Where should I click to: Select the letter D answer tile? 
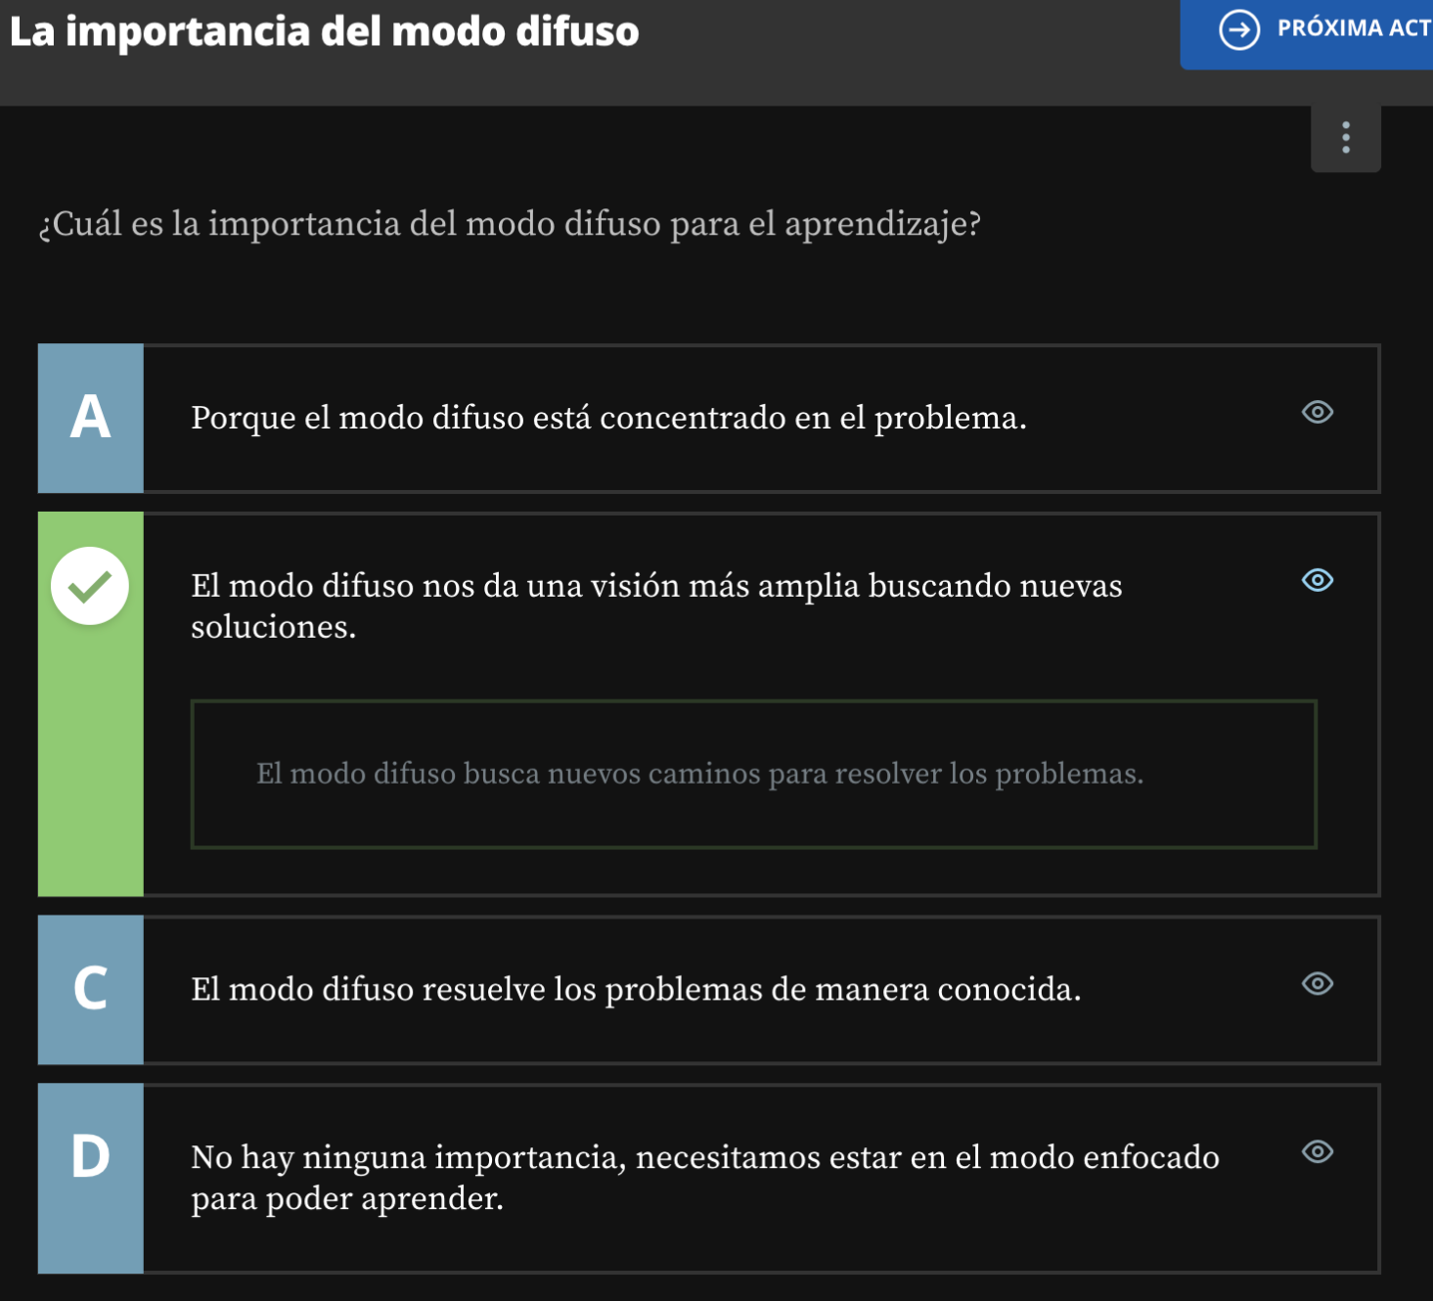(90, 1178)
